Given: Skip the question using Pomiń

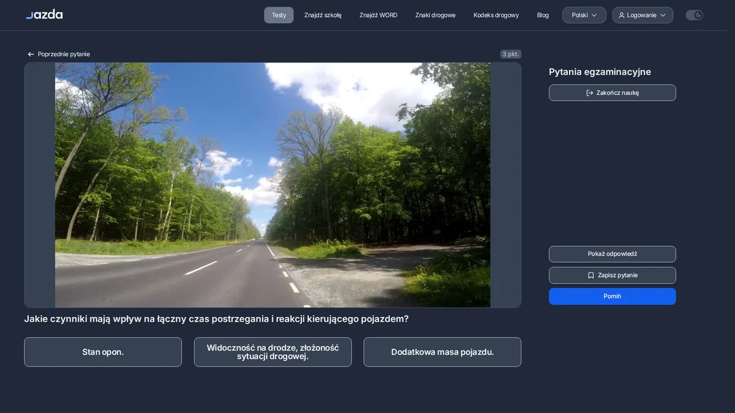Looking at the screenshot, I should coord(612,296).
